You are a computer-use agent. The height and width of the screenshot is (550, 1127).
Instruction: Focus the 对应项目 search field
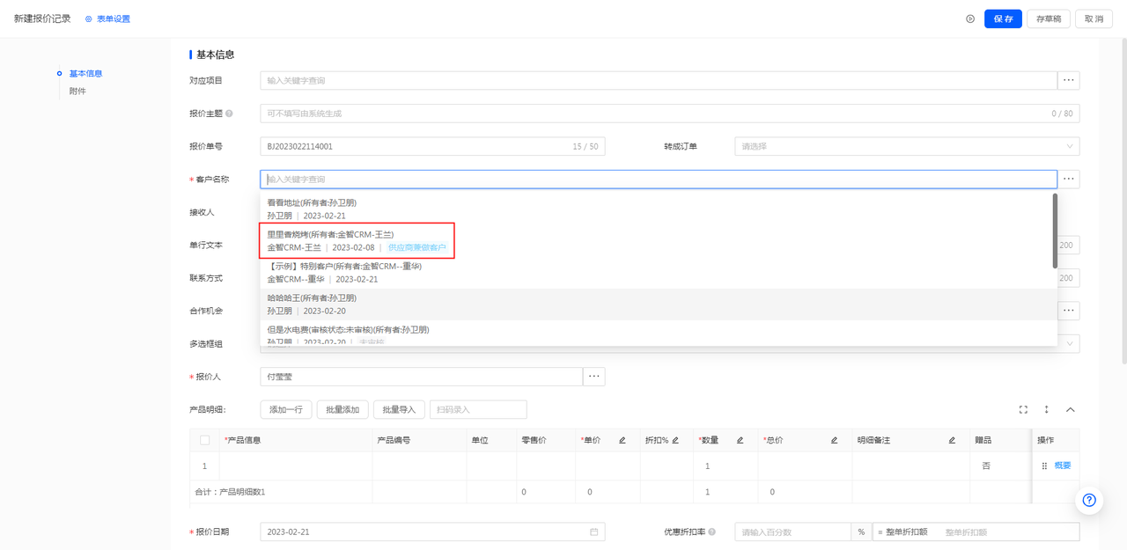(659, 80)
